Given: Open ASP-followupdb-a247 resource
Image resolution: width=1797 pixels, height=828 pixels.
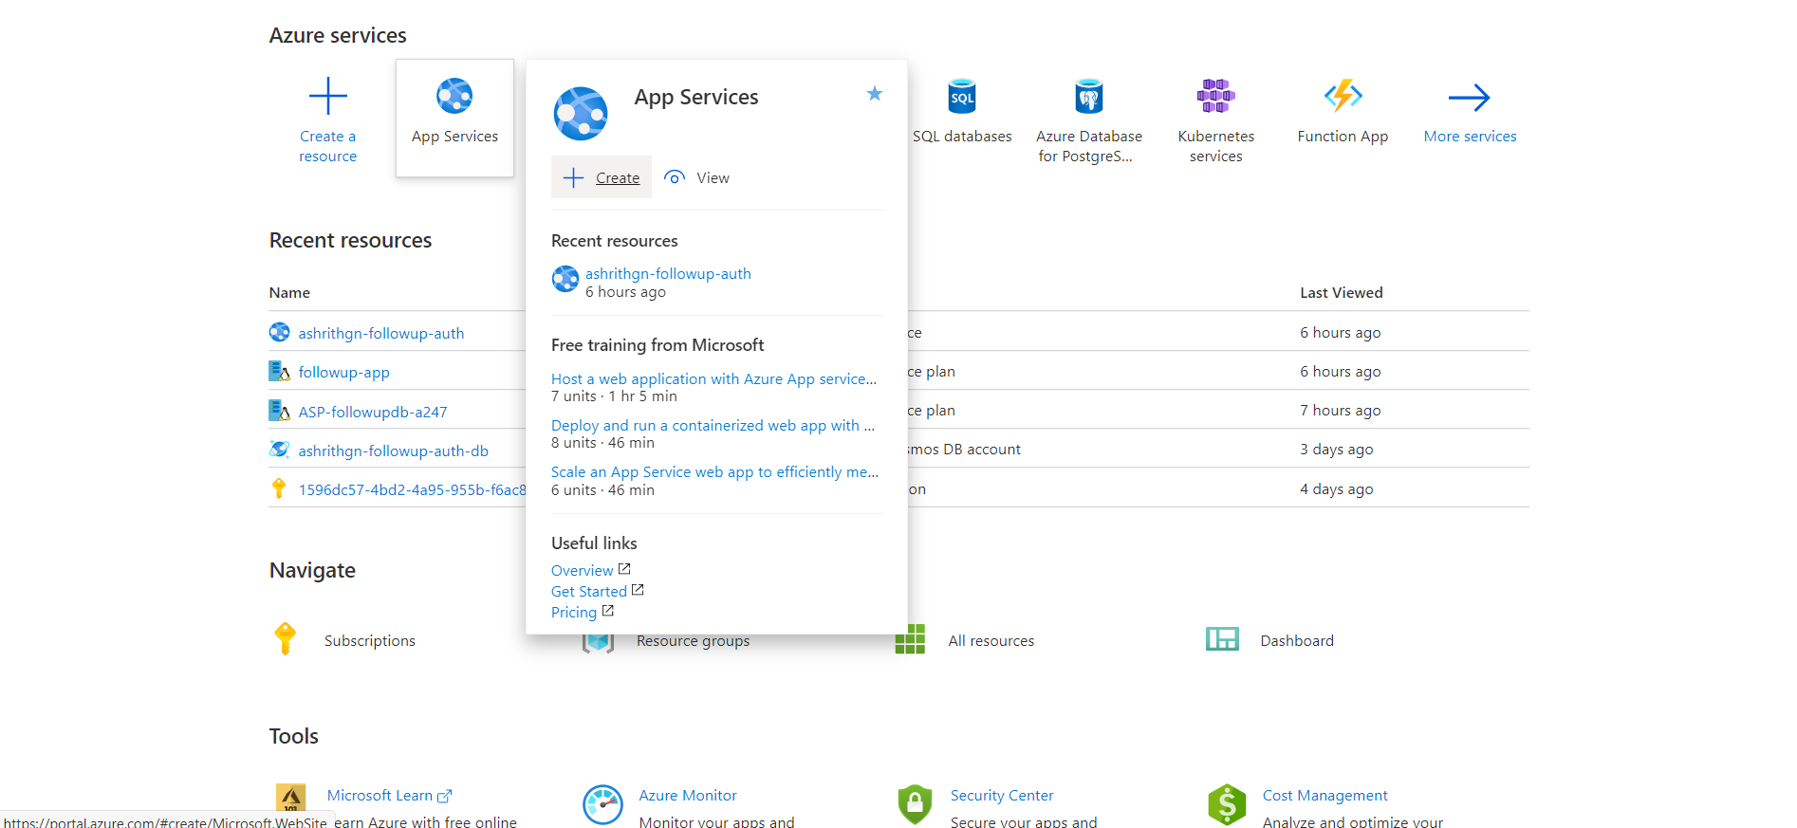Looking at the screenshot, I should pyautogui.click(x=373, y=412).
